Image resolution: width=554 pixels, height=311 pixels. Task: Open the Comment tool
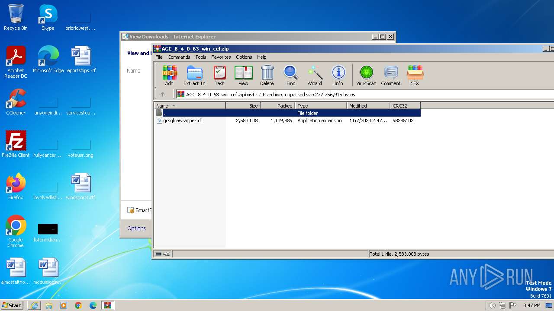click(391, 76)
